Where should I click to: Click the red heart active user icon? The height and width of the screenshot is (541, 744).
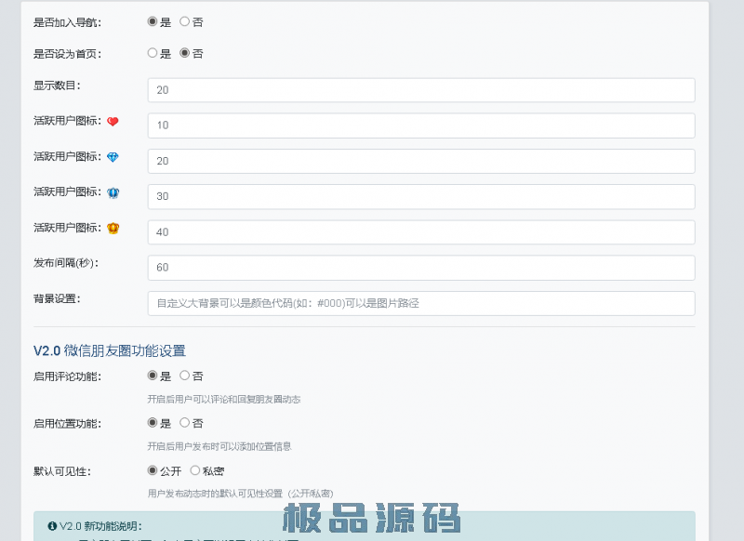coord(113,122)
